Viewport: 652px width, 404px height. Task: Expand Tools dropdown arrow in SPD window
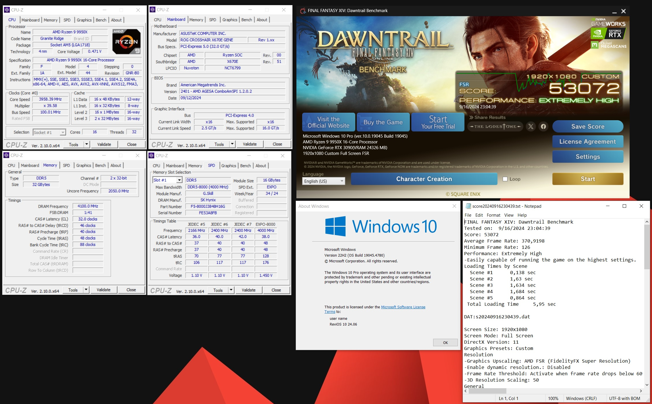(x=231, y=290)
